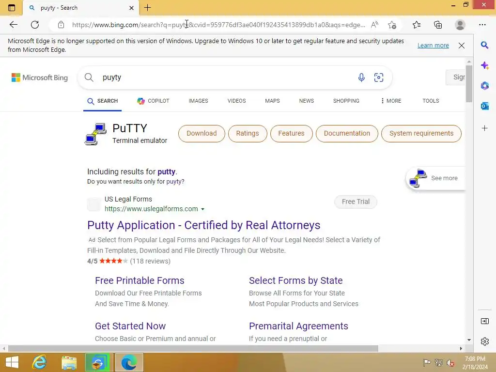Close the puyty - Search tab
The width and height of the screenshot is (496, 372).
(132, 8)
